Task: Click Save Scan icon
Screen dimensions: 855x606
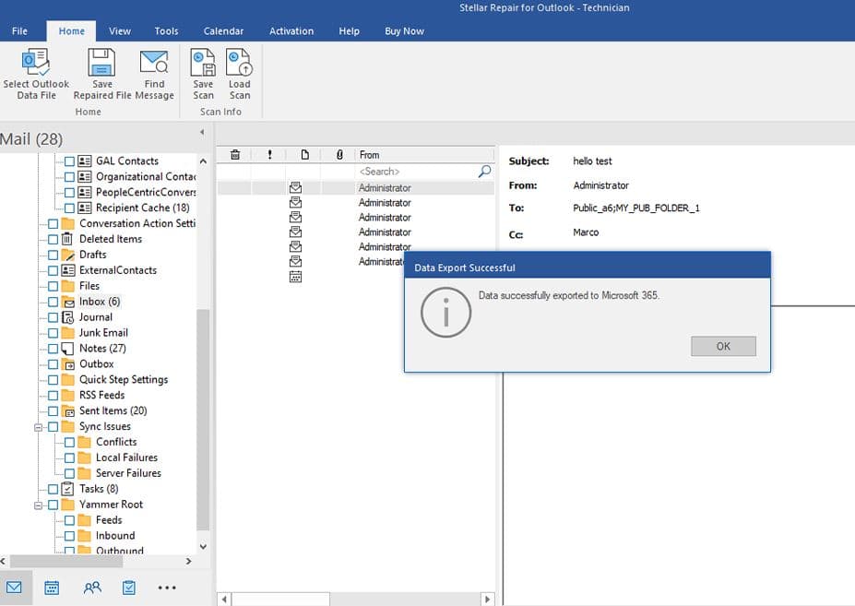Action: pyautogui.click(x=203, y=62)
